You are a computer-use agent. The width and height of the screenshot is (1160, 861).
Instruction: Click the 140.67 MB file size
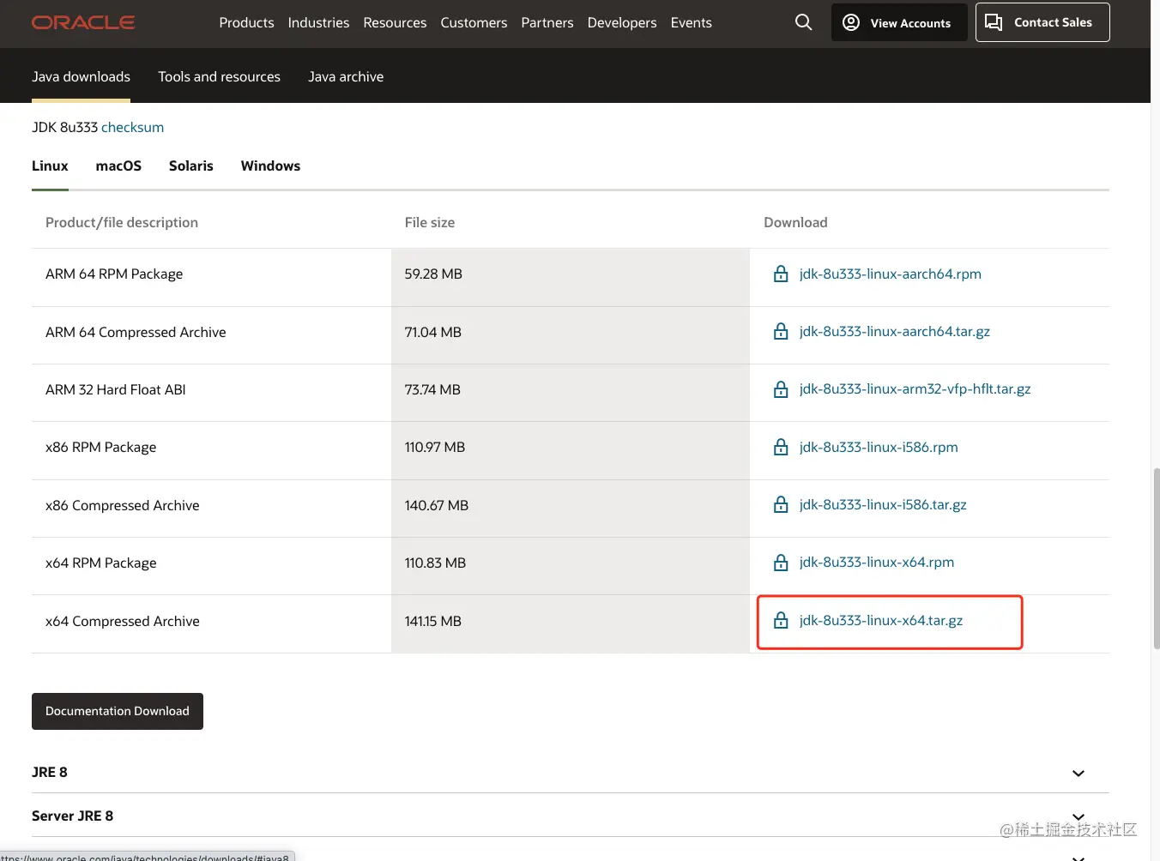tap(436, 505)
